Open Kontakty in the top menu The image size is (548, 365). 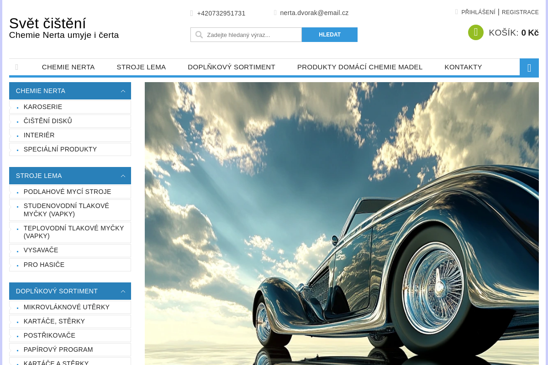pyautogui.click(x=463, y=67)
